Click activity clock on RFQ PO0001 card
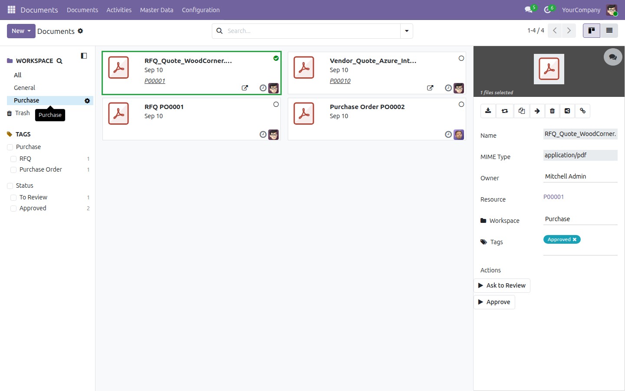Screen dimensions: 625x391 click(263, 135)
